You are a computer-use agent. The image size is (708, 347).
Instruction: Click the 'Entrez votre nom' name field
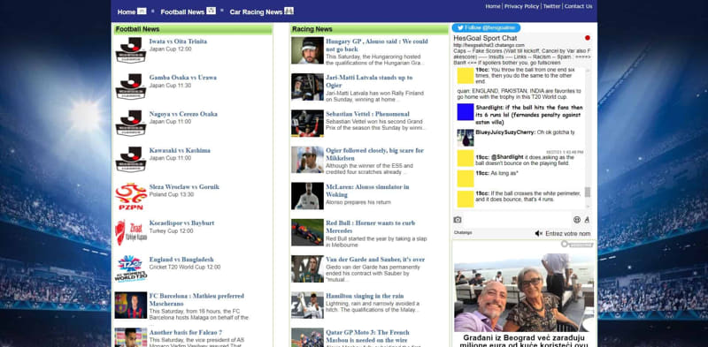pyautogui.click(x=567, y=233)
